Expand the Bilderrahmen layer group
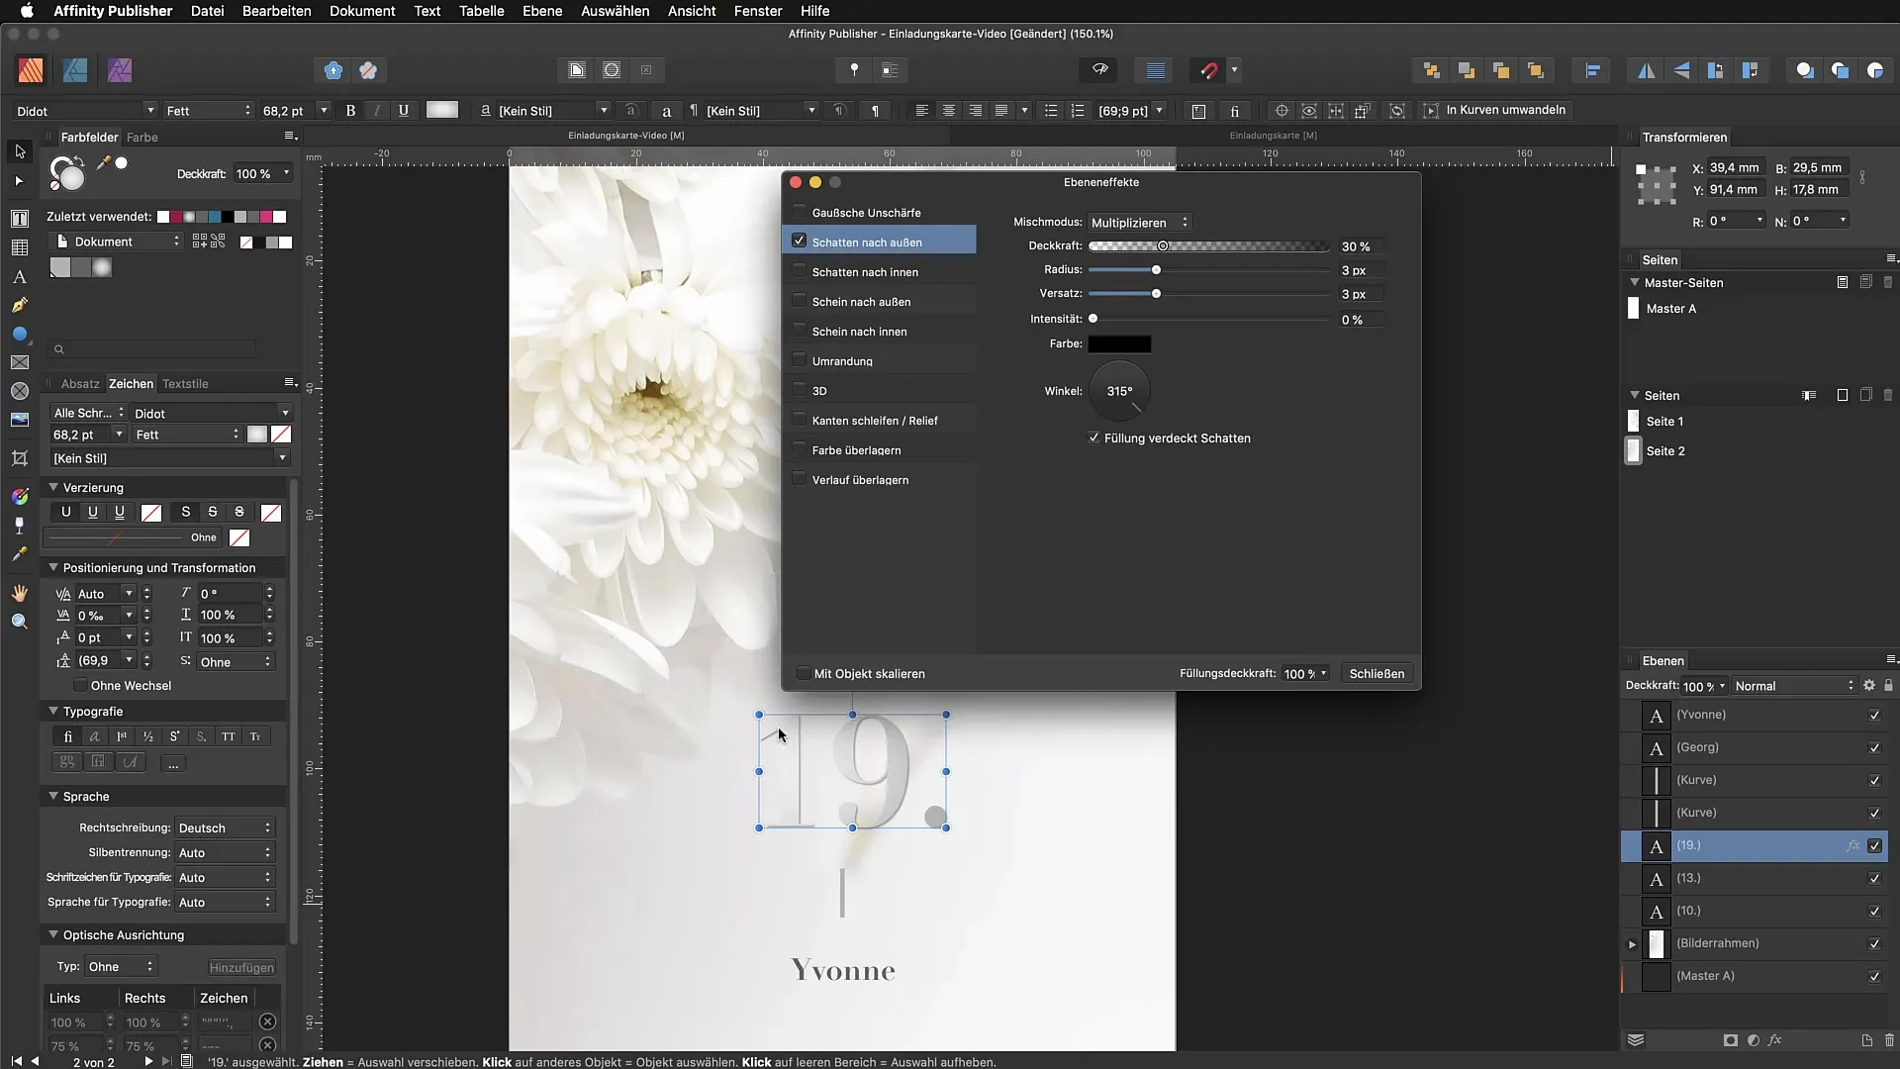1900x1069 pixels. [1632, 944]
